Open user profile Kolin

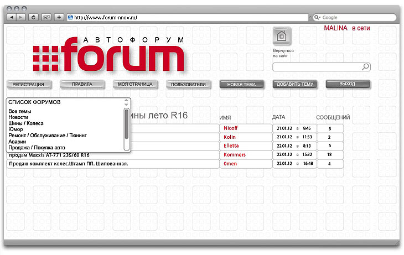(x=230, y=137)
